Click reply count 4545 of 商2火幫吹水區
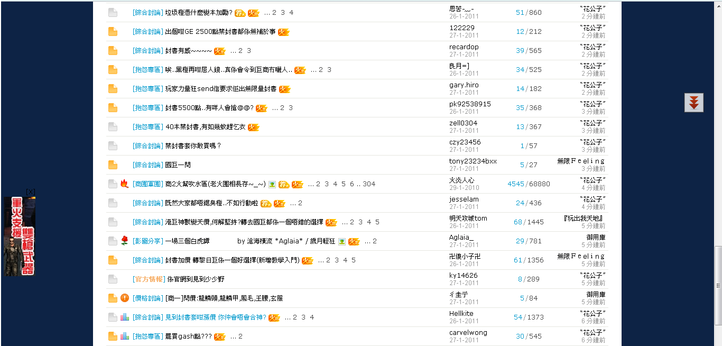Image resolution: width=722 pixels, height=346 pixels. [516, 184]
